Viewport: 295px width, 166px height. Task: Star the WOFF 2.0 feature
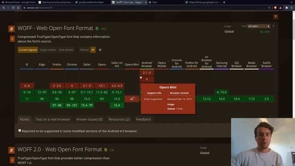pyautogui.click(x=12, y=160)
